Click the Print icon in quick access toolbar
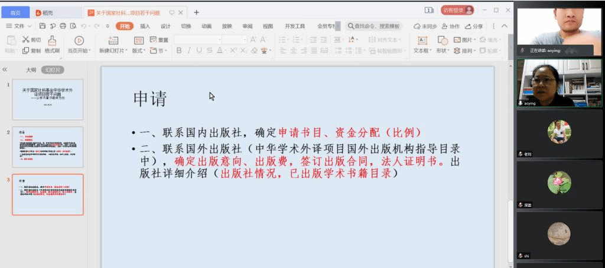 63,26
